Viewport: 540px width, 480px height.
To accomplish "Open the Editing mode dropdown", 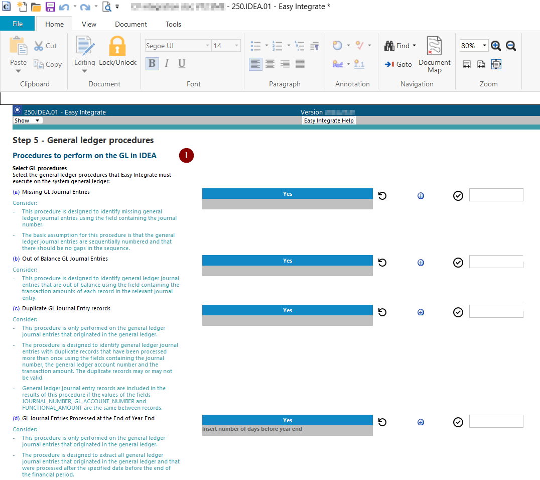I will pos(84,71).
